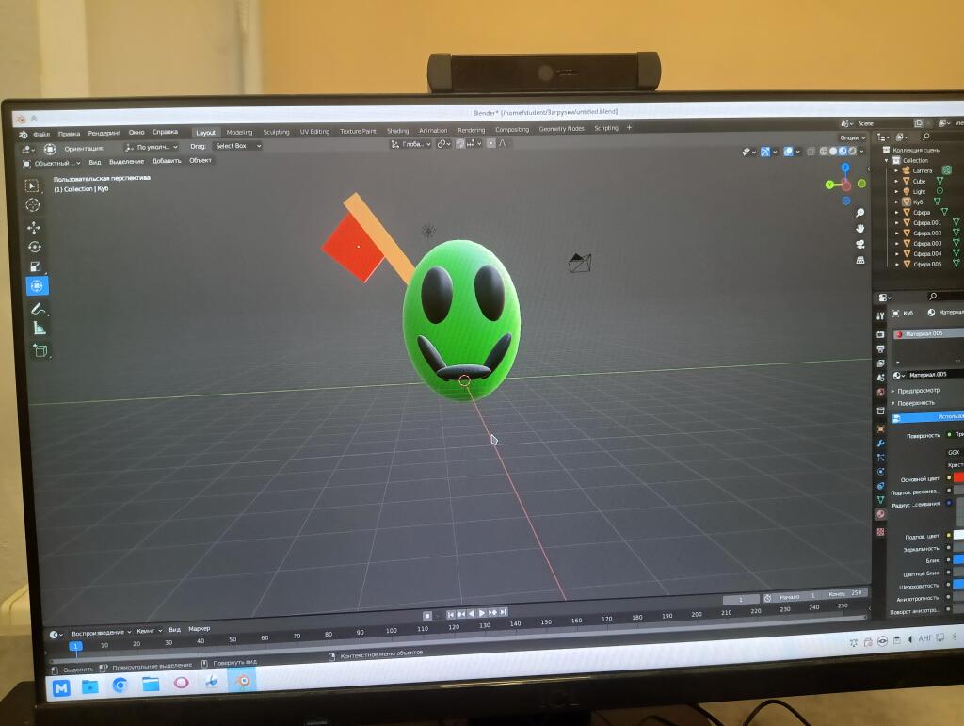Open the blue M start menu icon
This screenshot has width=964, height=726.
coord(61,688)
